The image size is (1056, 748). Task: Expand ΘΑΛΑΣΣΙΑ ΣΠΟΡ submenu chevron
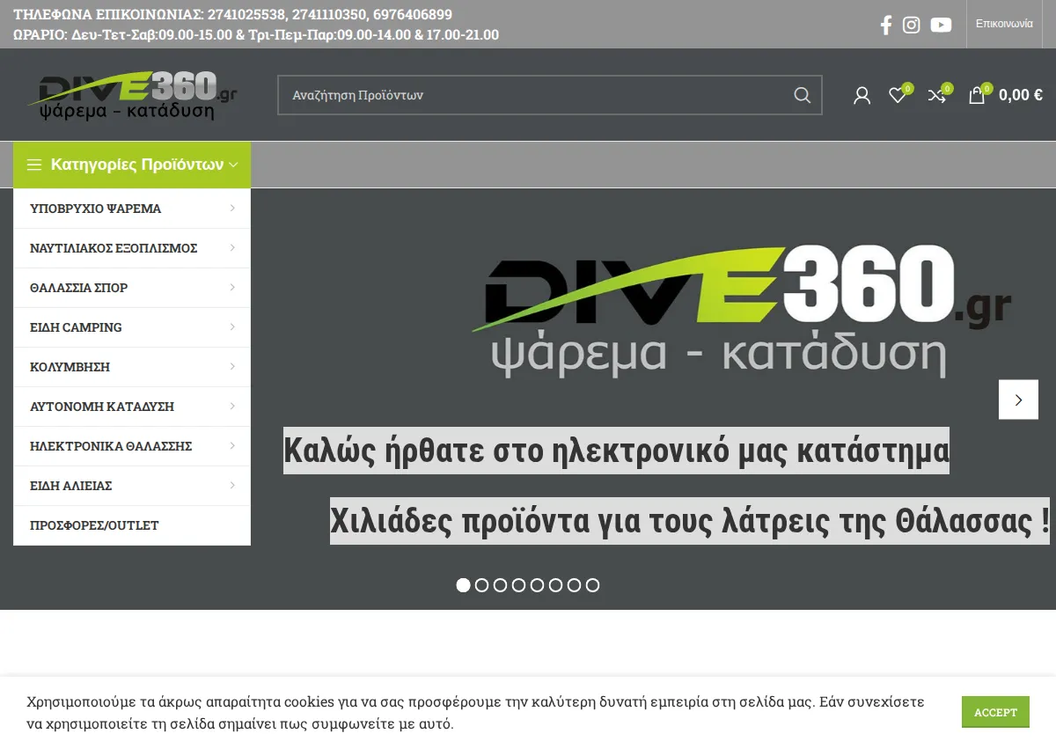point(232,287)
